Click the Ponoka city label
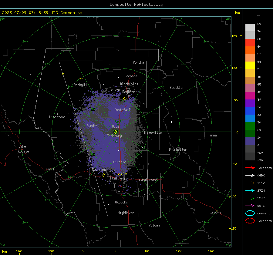The image size is (273, 255). (138, 62)
